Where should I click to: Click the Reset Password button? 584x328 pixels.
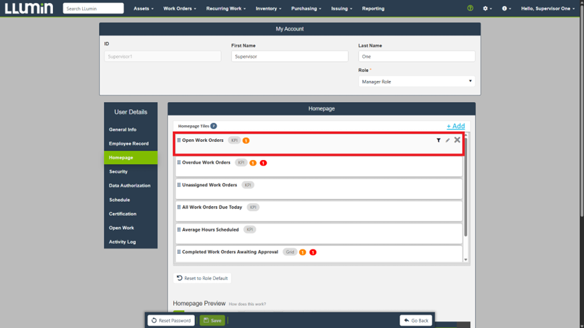(171, 320)
